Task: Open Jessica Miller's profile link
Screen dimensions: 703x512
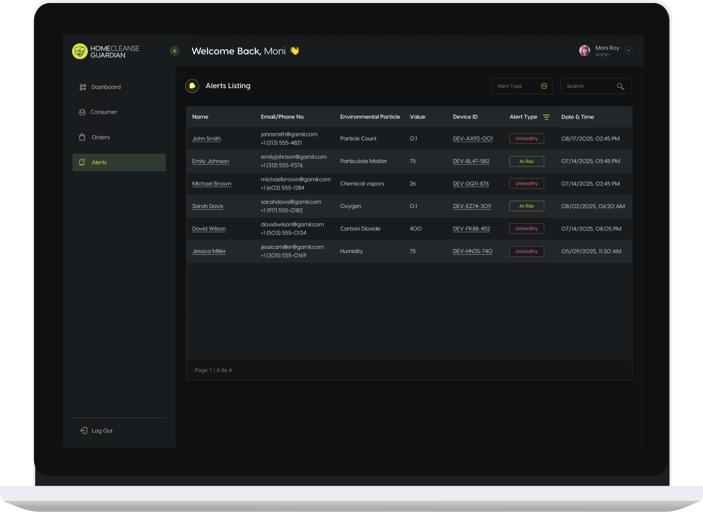Action: point(209,251)
